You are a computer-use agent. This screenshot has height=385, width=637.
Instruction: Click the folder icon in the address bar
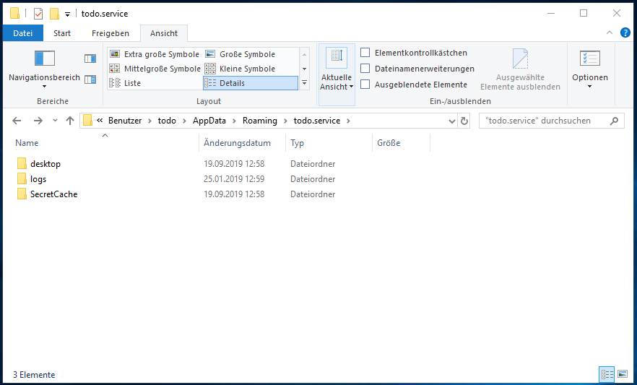87,120
